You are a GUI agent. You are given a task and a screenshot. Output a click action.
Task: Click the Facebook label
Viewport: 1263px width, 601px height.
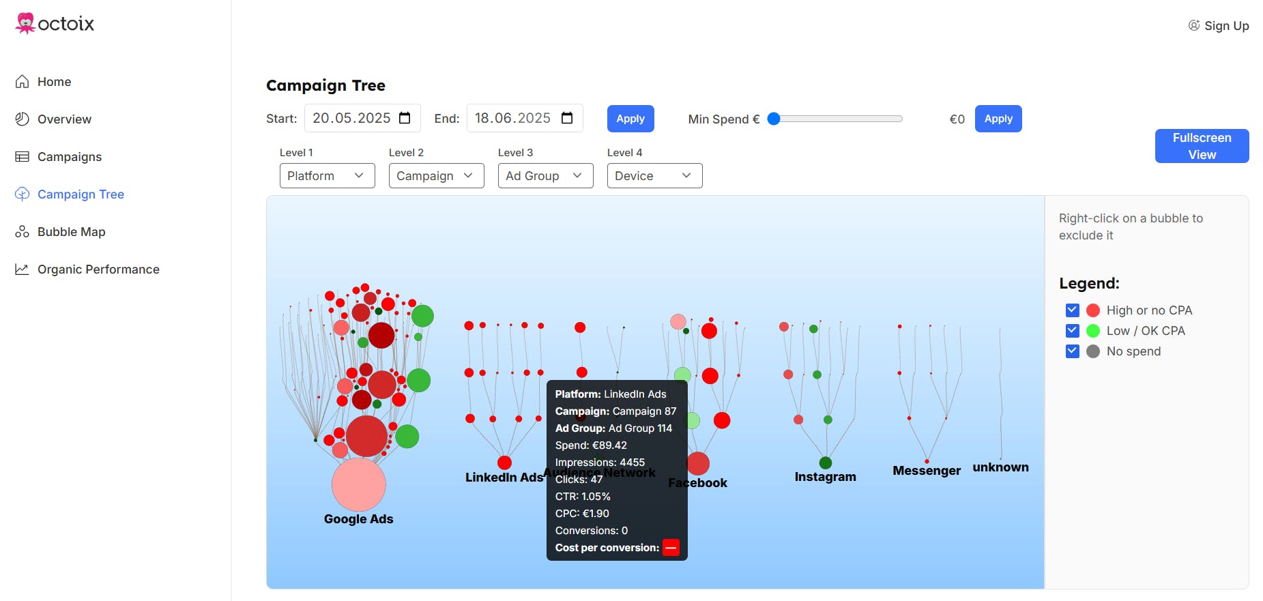click(x=698, y=483)
